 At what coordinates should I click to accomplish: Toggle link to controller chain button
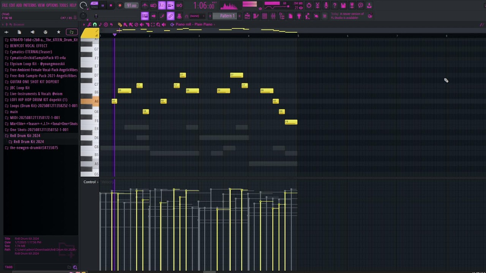coord(170,16)
